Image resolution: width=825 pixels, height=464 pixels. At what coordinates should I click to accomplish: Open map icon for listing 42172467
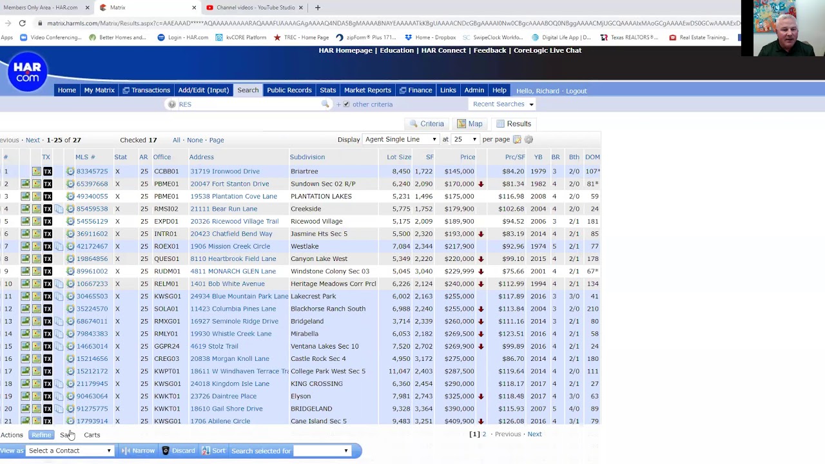pyautogui.click(x=36, y=246)
